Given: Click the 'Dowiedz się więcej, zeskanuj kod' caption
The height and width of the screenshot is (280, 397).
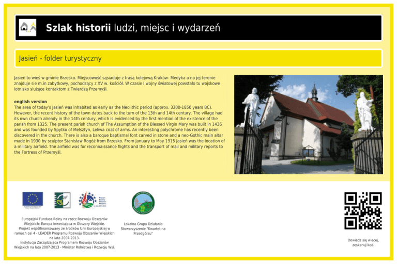Looking at the screenshot, I should point(363,242).
